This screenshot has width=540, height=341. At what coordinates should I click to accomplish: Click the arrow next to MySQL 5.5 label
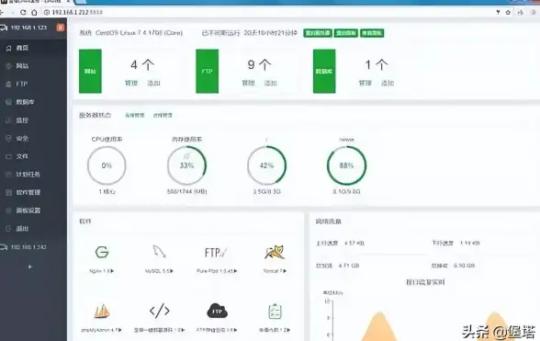pos(172,271)
